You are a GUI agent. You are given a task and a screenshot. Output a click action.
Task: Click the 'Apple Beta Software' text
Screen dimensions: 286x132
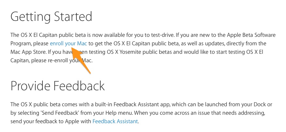click(x=253, y=35)
